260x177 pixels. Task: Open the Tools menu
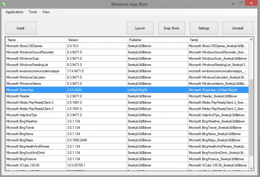tap(33, 12)
